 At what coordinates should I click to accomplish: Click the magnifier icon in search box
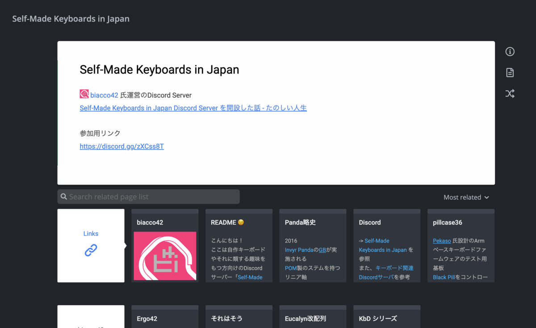coord(64,197)
